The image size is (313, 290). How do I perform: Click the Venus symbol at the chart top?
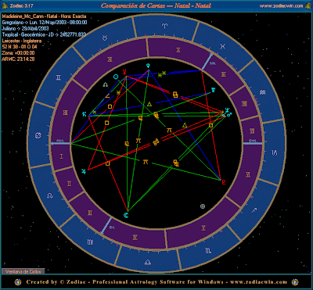point(148,65)
